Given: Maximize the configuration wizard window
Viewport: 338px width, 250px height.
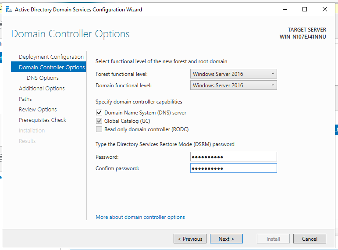Looking at the screenshot, I should 305,9.
